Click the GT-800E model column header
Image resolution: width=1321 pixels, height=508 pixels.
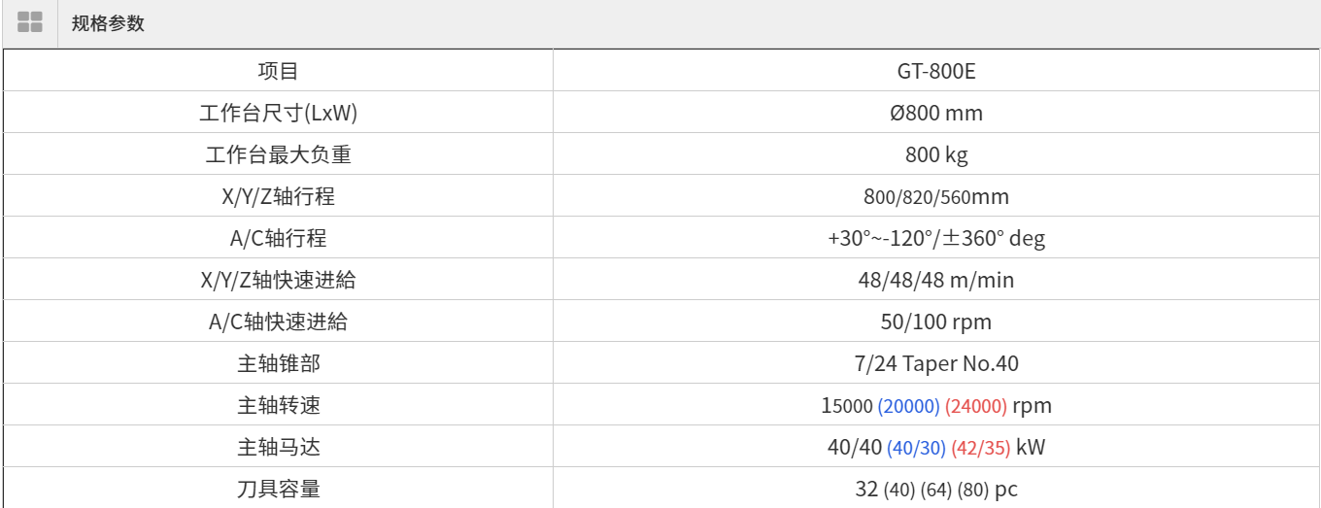tap(935, 71)
